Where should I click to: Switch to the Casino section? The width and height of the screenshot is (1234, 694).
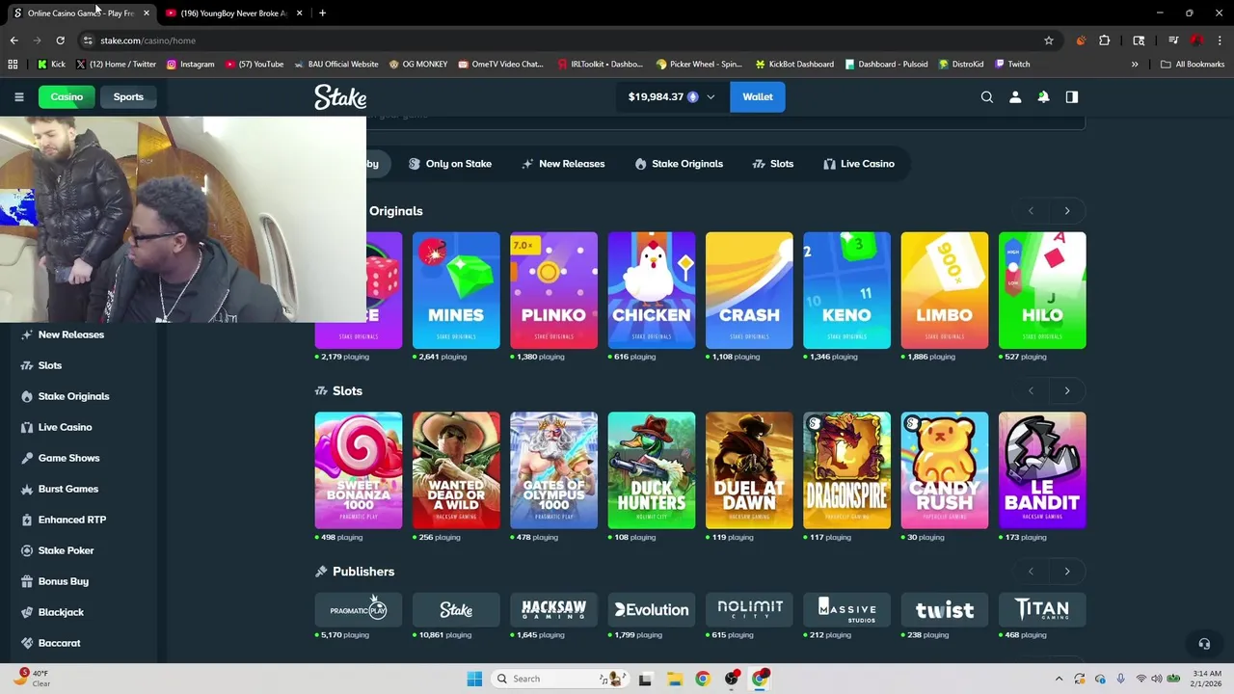67,96
